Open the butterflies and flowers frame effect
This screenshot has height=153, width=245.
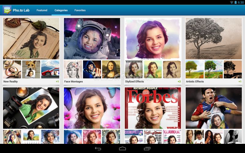click(92, 108)
